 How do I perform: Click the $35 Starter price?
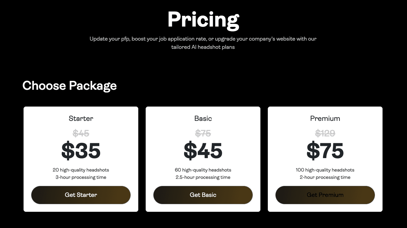click(x=81, y=150)
